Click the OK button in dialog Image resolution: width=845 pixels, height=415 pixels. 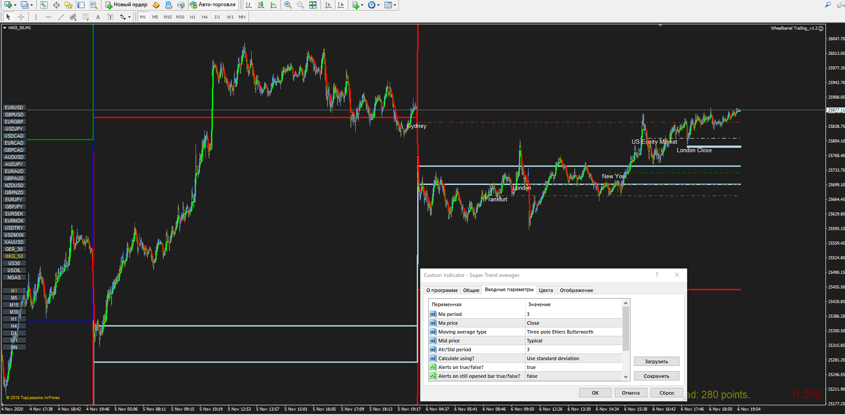click(595, 392)
